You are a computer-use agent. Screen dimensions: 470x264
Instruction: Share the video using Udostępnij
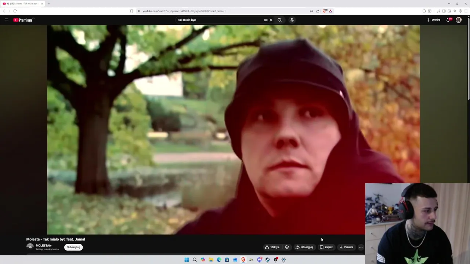pyautogui.click(x=304, y=247)
